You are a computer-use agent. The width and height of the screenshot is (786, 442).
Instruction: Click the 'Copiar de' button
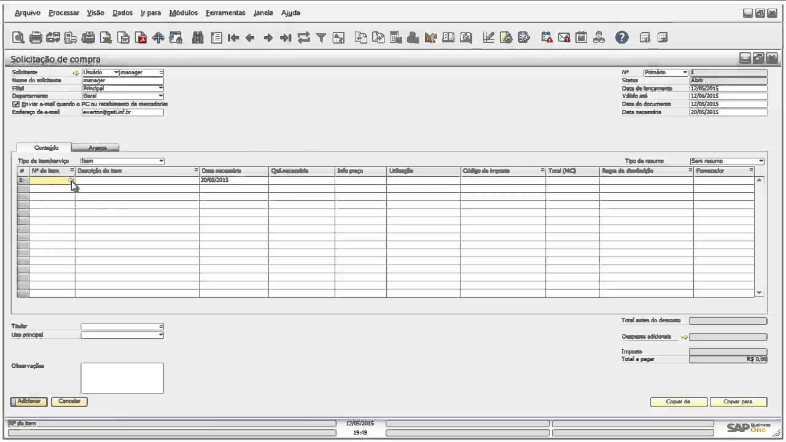coord(679,402)
